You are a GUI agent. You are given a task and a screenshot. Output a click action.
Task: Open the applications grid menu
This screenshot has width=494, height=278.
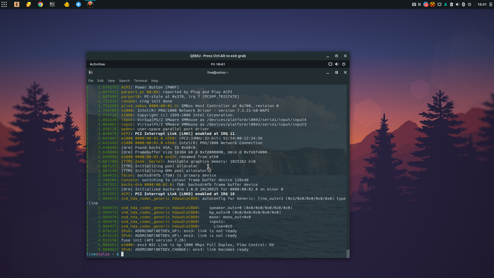4,4
